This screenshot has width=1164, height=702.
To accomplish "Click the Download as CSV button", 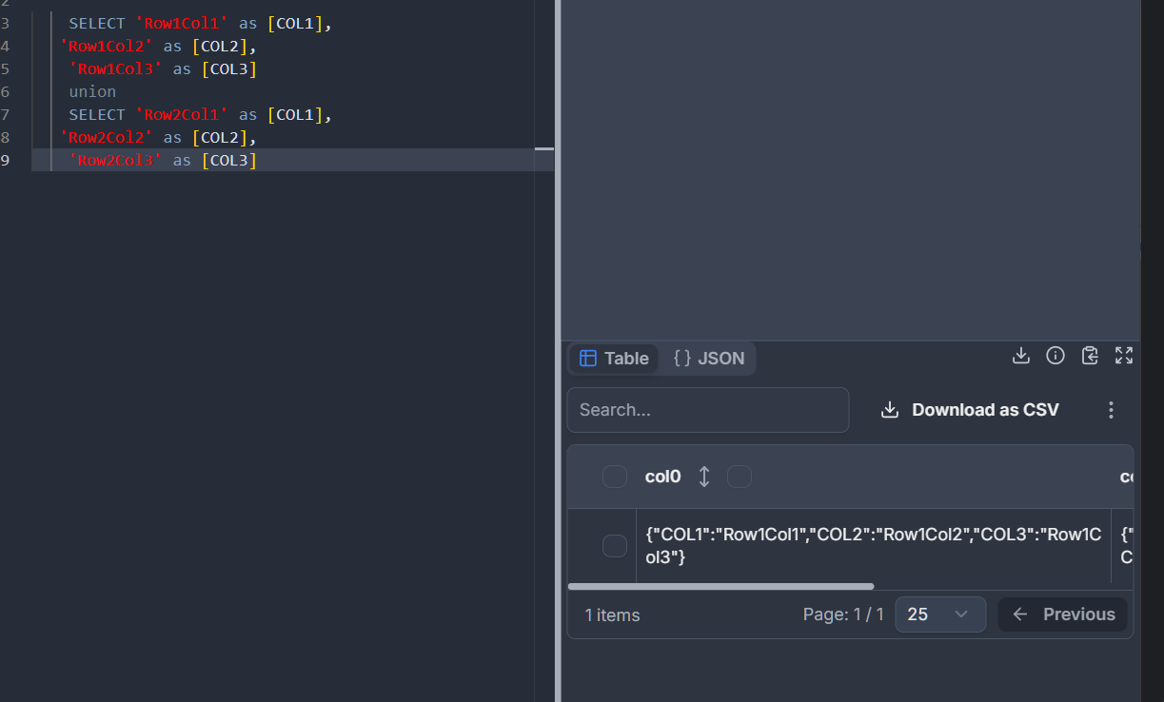I will [970, 410].
